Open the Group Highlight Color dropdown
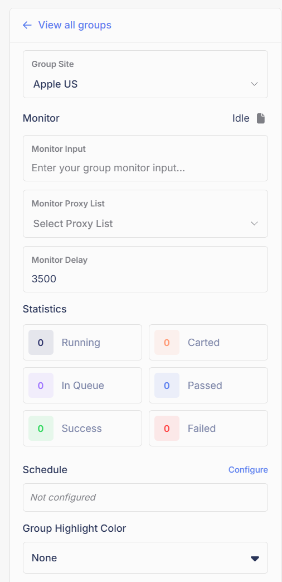 [x=145, y=558]
